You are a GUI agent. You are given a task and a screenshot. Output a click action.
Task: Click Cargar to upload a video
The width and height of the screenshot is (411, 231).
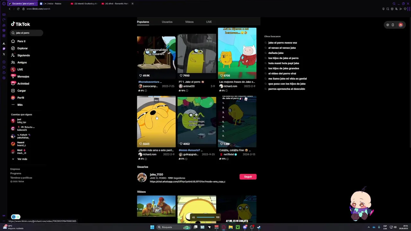click(22, 90)
